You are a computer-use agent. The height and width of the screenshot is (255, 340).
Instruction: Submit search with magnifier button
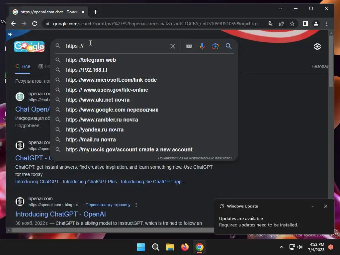point(228,46)
